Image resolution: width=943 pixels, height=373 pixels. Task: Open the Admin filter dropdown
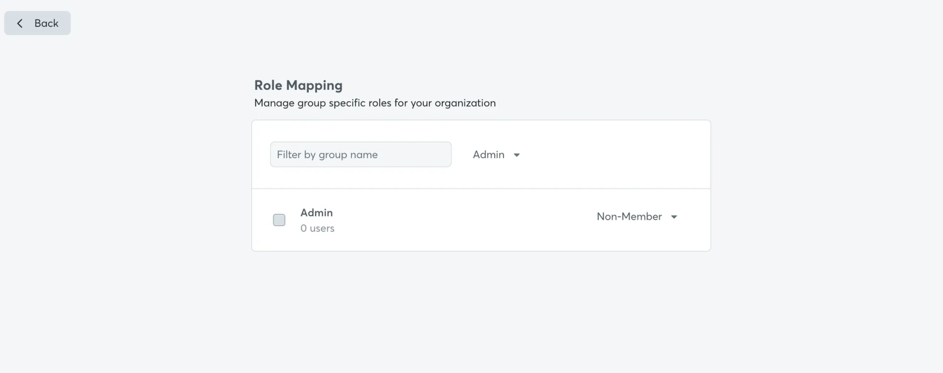pos(496,155)
